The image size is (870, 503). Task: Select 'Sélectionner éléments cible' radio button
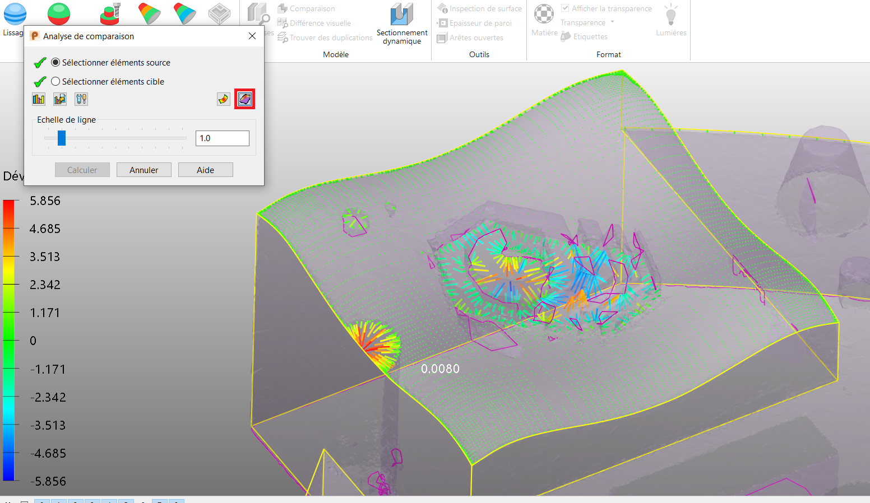tap(55, 81)
